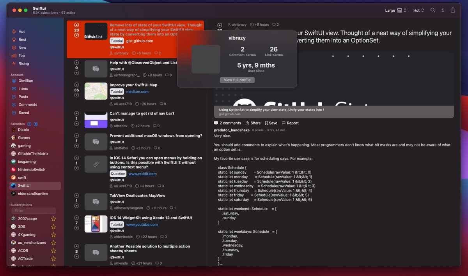The height and width of the screenshot is (276, 468).
Task: Upvote the Improve your SwiftUI Map post
Action: point(76,85)
